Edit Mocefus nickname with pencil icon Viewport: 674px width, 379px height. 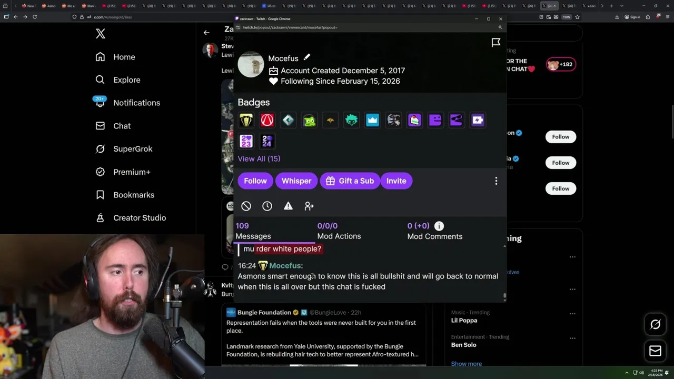click(x=307, y=57)
